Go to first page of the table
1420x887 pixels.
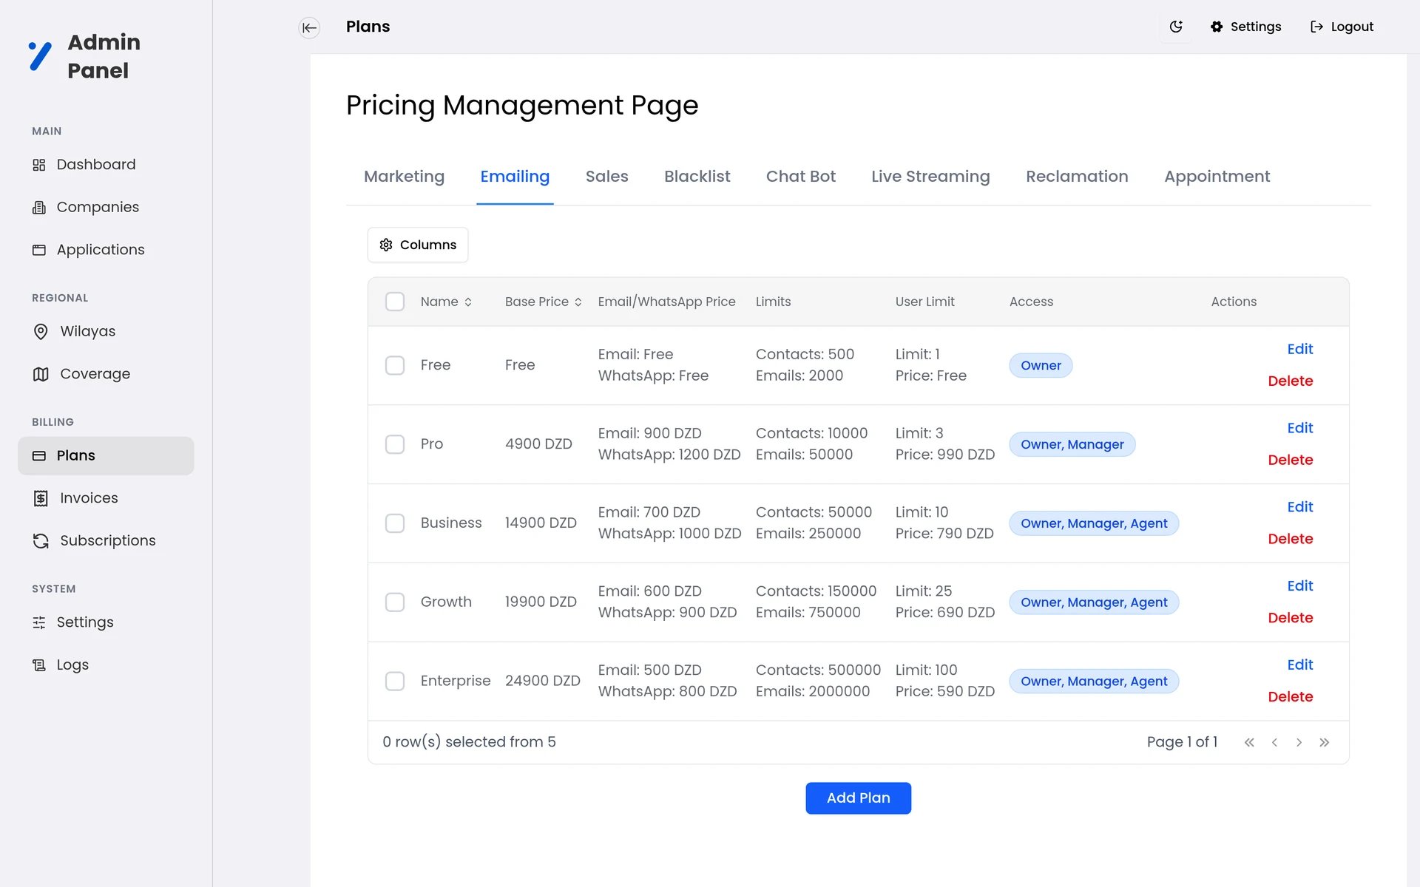point(1249,742)
